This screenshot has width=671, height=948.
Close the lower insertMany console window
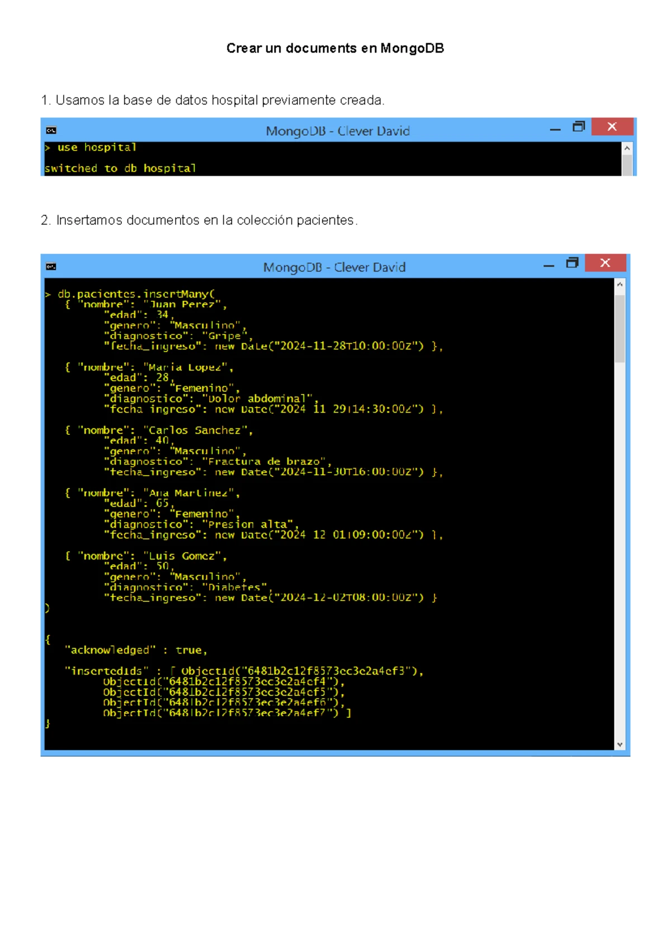tap(605, 263)
